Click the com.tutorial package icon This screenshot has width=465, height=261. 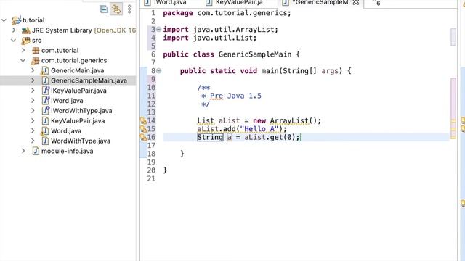tap(36, 50)
